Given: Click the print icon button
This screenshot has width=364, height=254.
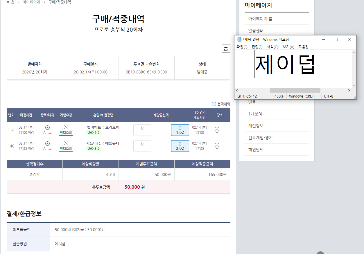Looking at the screenshot, I should (226, 48).
